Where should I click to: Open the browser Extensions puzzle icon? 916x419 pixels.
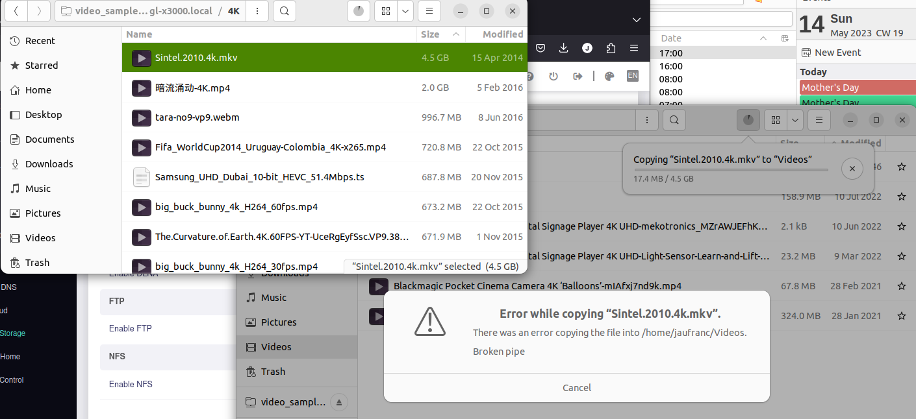611,48
